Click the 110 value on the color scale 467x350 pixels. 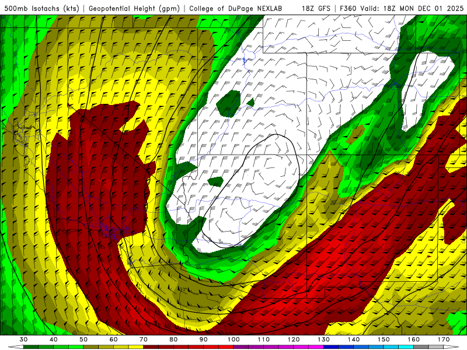pyautogui.click(x=264, y=339)
